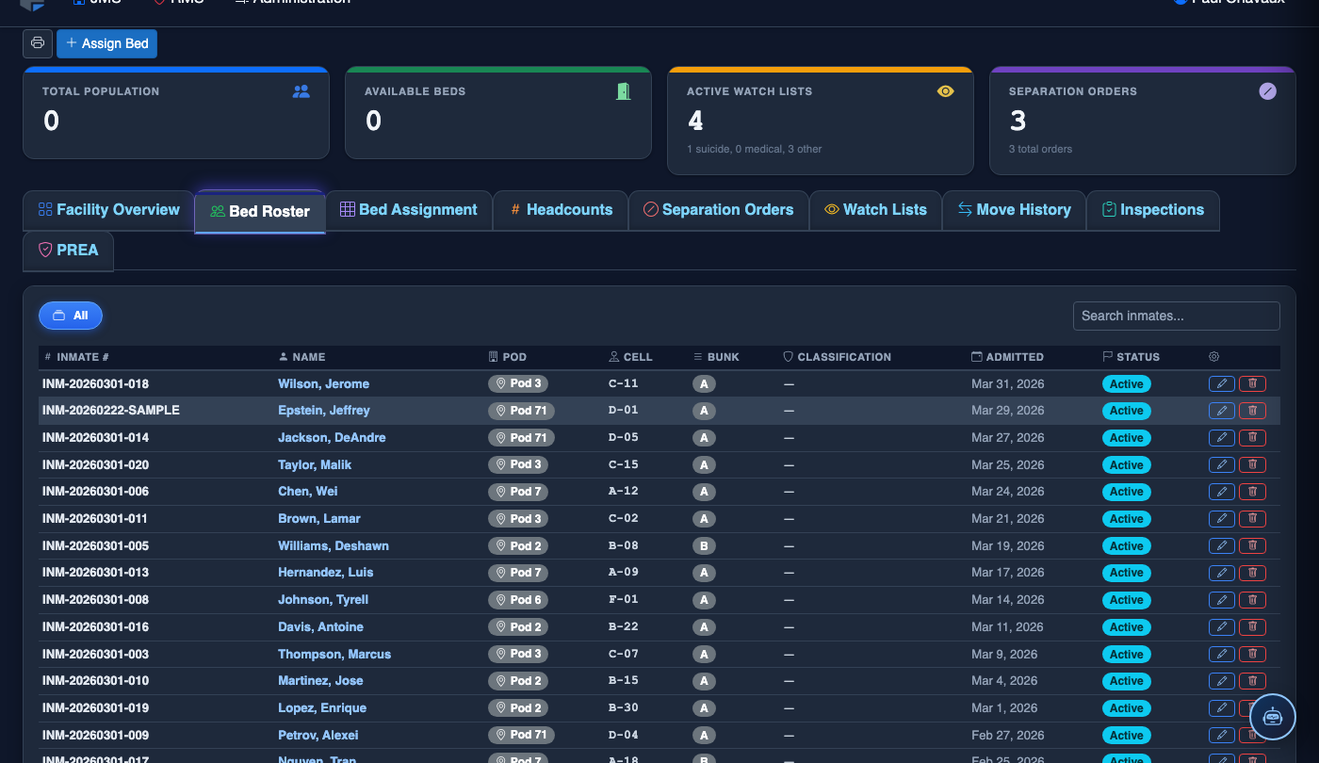Sort by the Admitted column header
Image resolution: width=1319 pixels, height=763 pixels.
(1007, 357)
